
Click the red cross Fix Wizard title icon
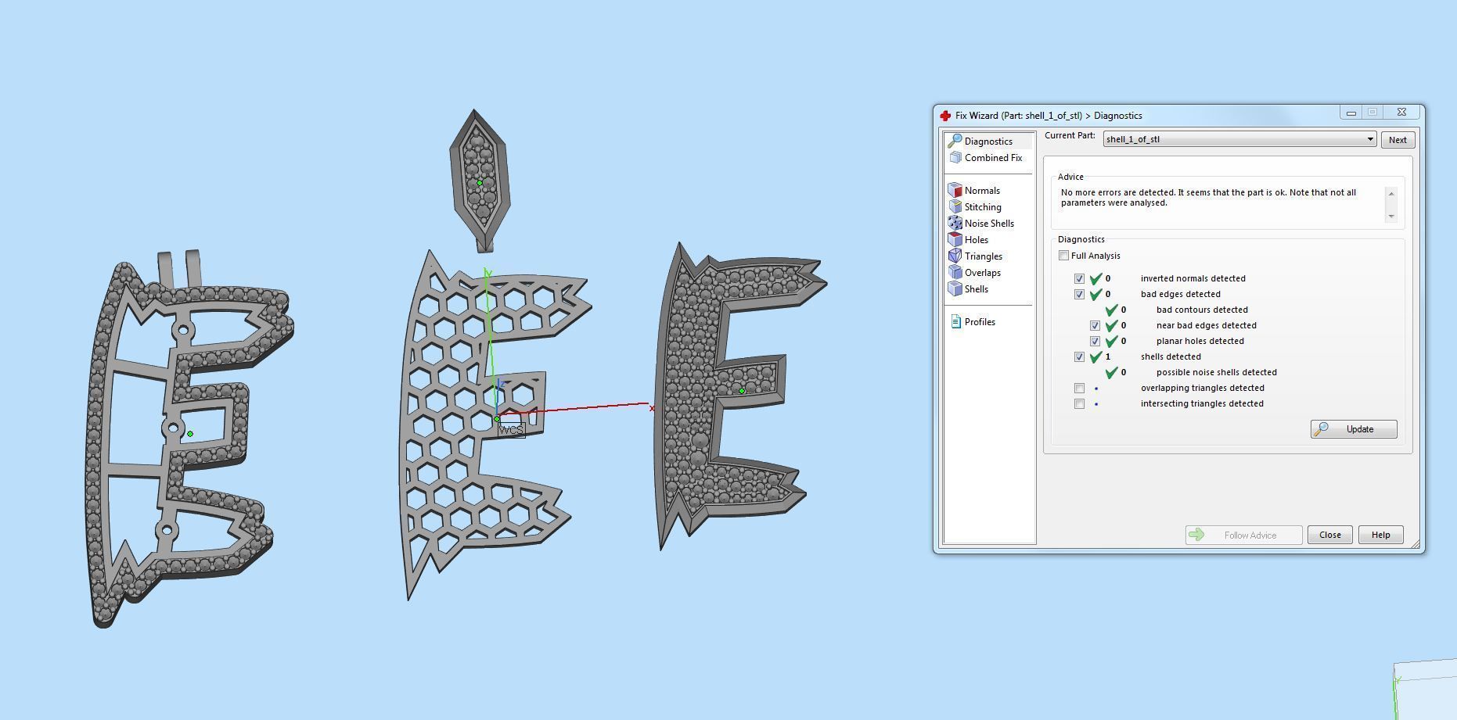pos(945,115)
